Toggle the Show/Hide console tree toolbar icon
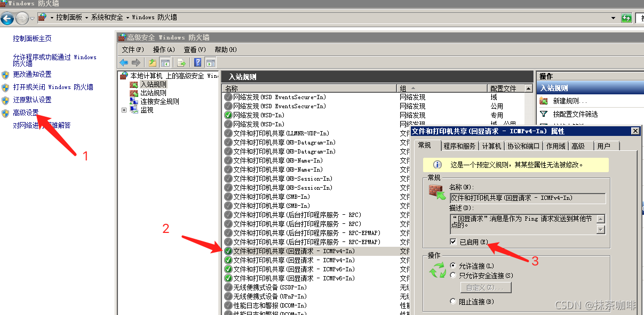Screen dimensions: 644x315 pos(165,62)
